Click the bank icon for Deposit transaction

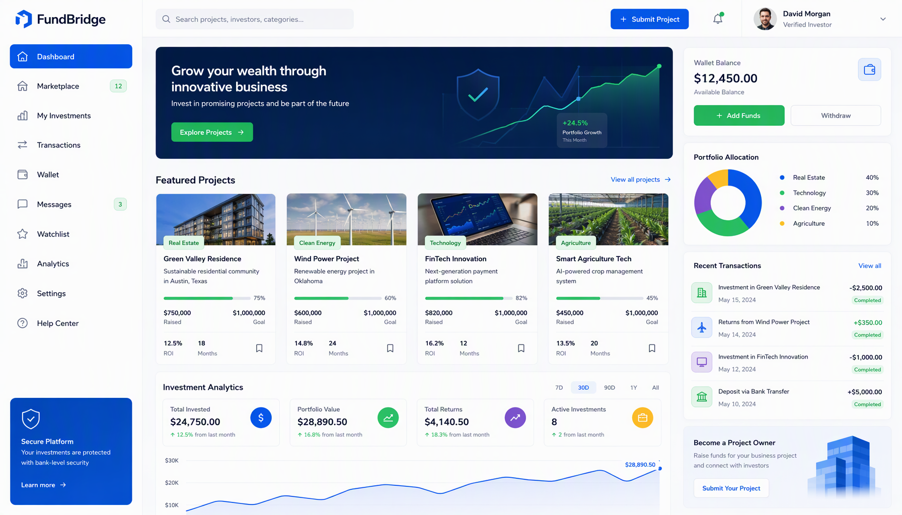[x=702, y=397]
